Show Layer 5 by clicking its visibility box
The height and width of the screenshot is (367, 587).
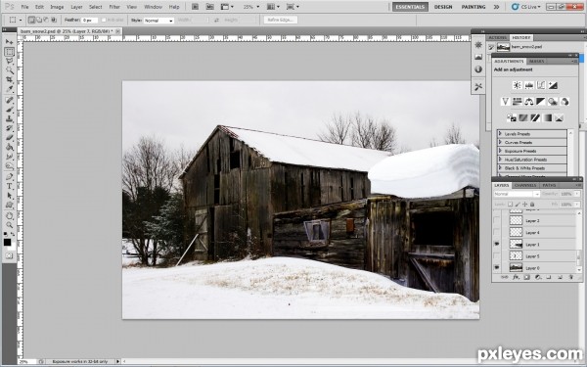[497, 256]
